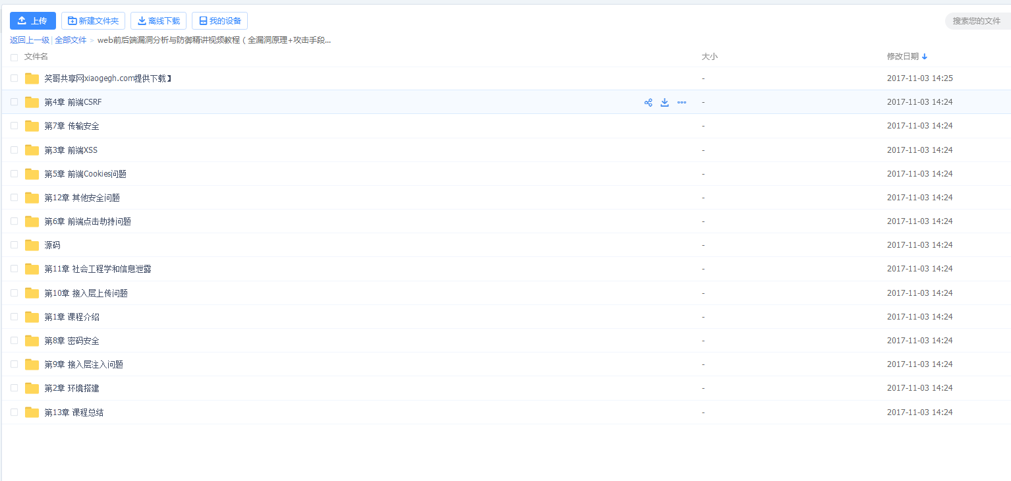
Task: Click folder icon of 第10章 接入层上传问题
Action: (x=32, y=293)
